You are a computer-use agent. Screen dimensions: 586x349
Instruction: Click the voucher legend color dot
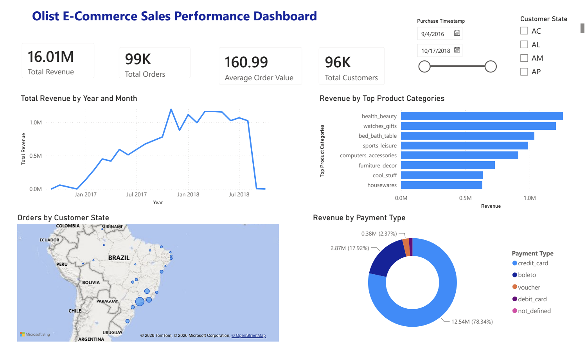tap(515, 287)
